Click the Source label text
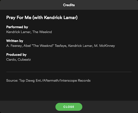Screen dimensions: 138x113 12,81
